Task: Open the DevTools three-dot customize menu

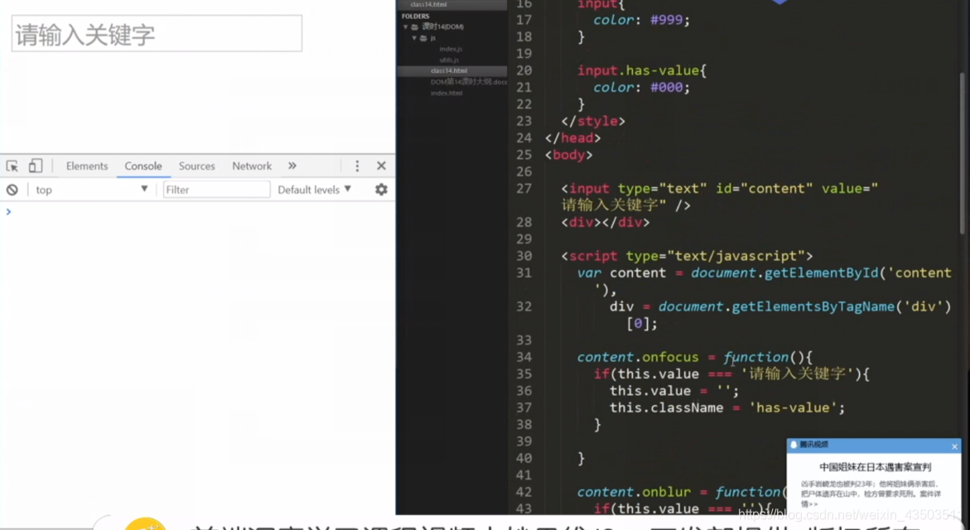Action: (x=357, y=166)
